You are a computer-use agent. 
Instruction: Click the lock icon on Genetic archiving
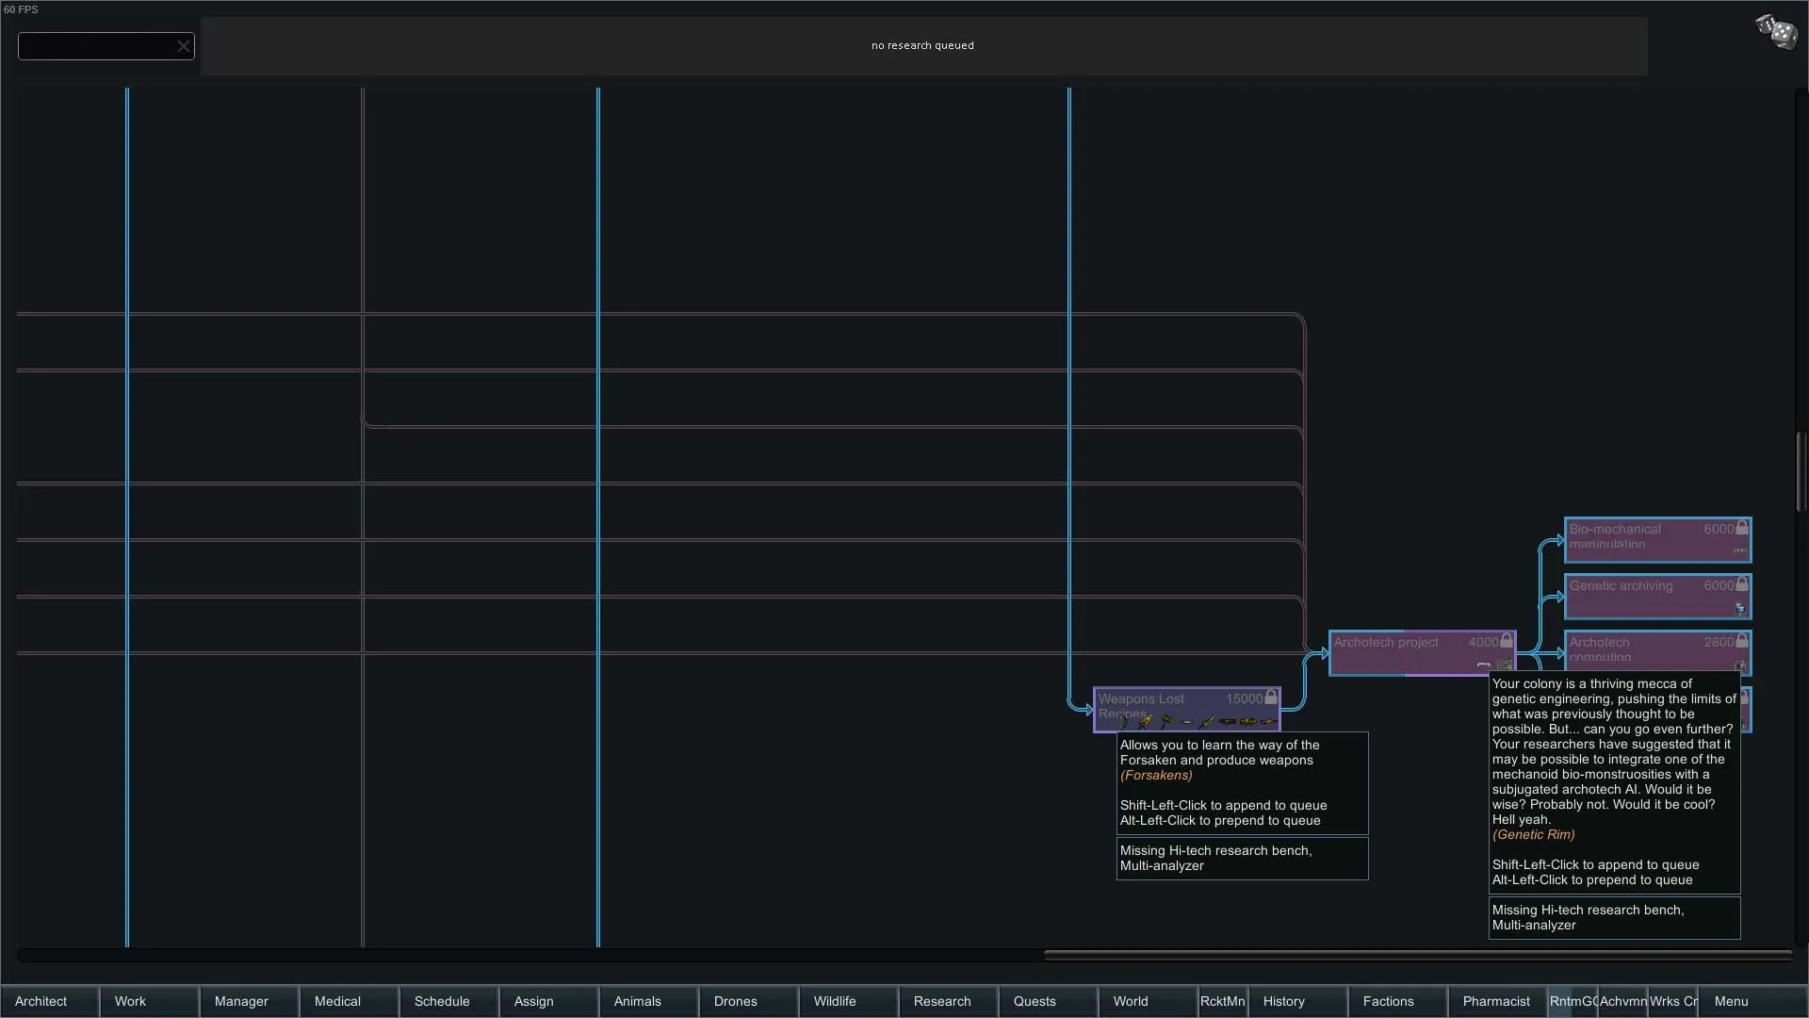click(x=1742, y=585)
